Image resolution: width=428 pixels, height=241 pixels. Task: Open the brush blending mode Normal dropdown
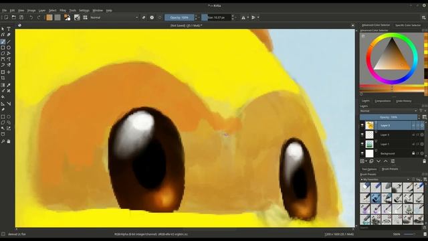tap(114, 17)
